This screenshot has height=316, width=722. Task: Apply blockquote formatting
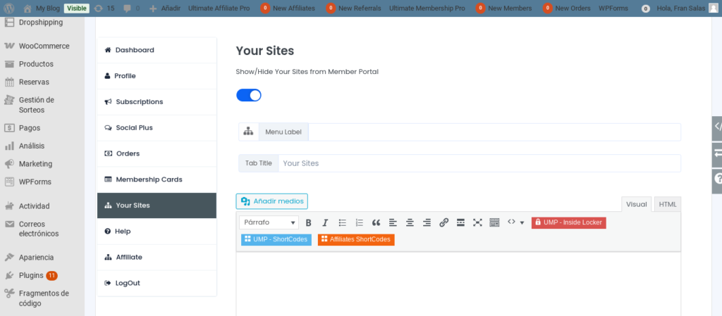pos(377,223)
